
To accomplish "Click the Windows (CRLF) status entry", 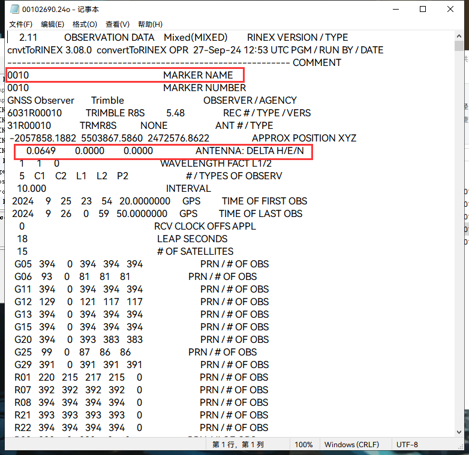I will click(351, 445).
